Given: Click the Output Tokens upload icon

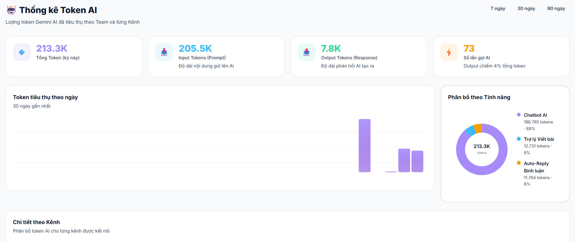Looking at the screenshot, I should [307, 52].
